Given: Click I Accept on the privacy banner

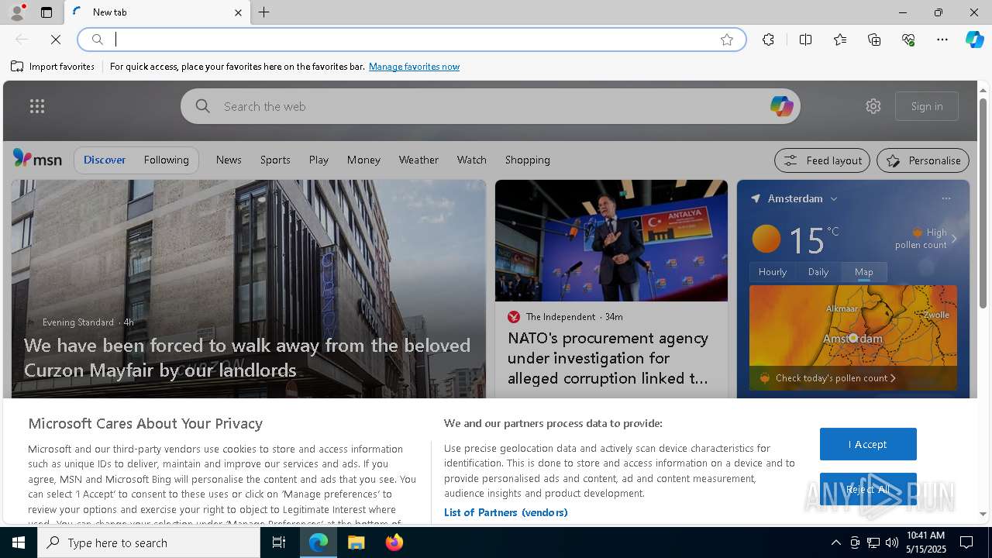Looking at the screenshot, I should pos(868,444).
